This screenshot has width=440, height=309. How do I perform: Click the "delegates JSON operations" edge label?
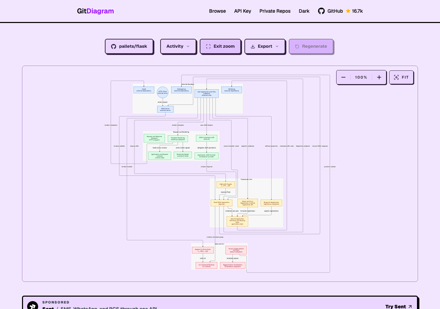207,148
